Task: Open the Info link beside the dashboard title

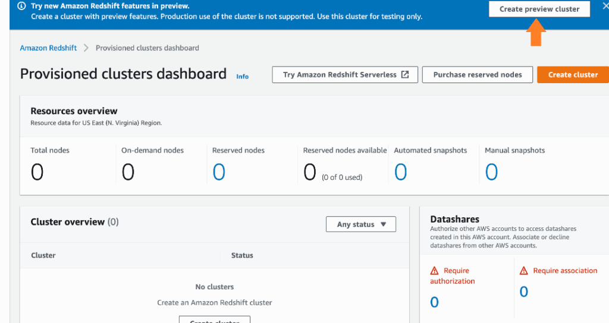Action: tap(243, 77)
